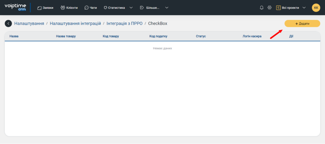The width and height of the screenshot is (325, 144).
Task: Click the Voiptime CRM logo
Action: pyautogui.click(x=15, y=8)
